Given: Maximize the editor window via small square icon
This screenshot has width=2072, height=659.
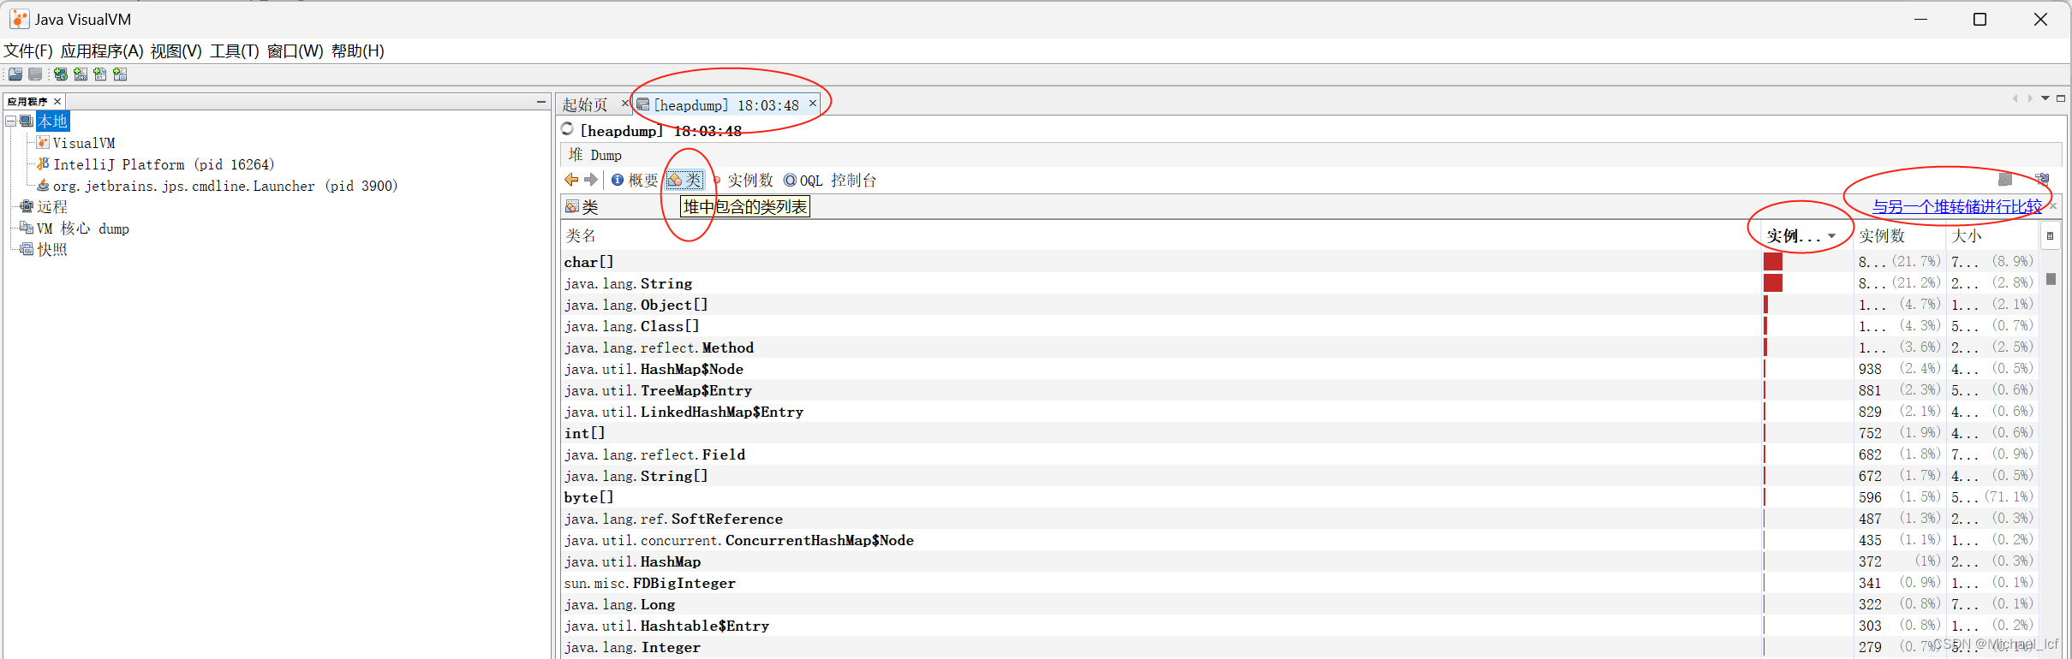Looking at the screenshot, I should (2061, 98).
